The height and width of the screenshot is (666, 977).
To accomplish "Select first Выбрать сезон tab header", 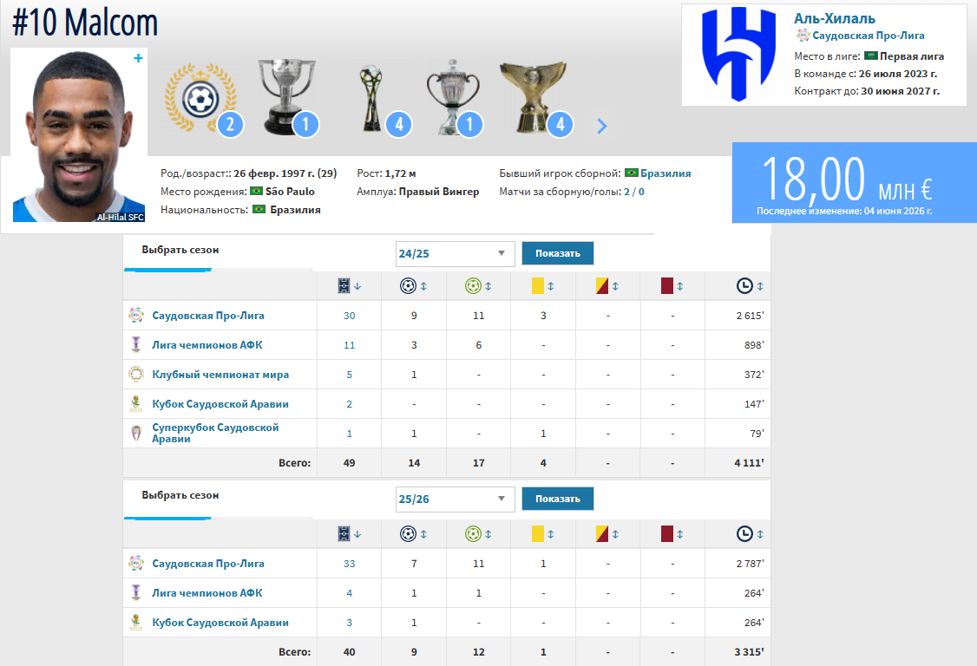I will point(180,250).
